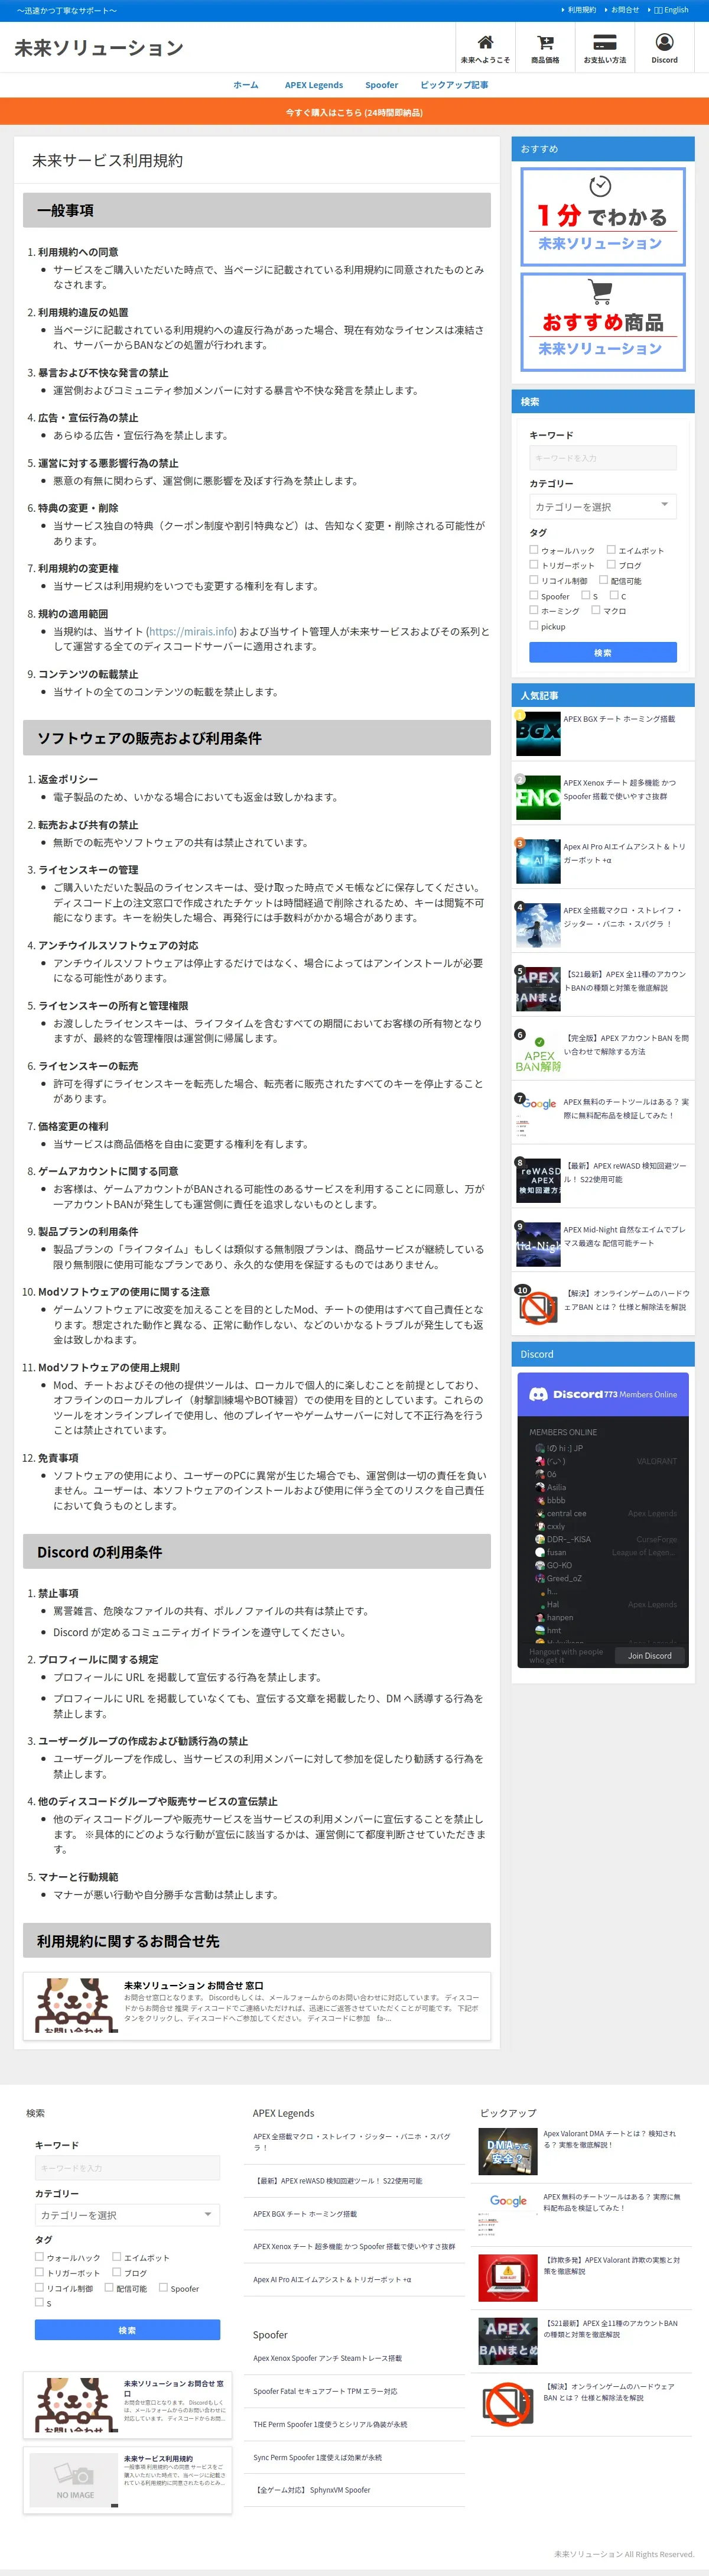Focus the sidebar キーワード input field

pos(603,458)
